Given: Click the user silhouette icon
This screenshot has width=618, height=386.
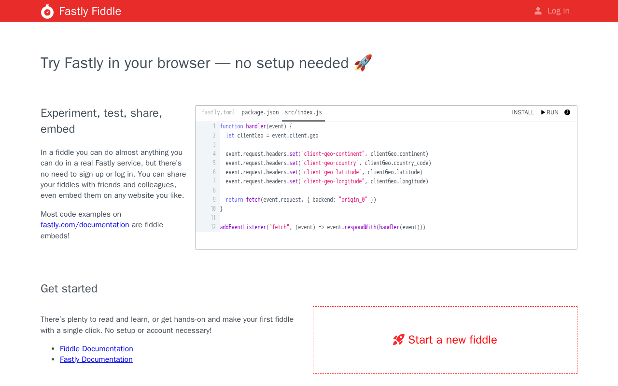Looking at the screenshot, I should tap(538, 11).
